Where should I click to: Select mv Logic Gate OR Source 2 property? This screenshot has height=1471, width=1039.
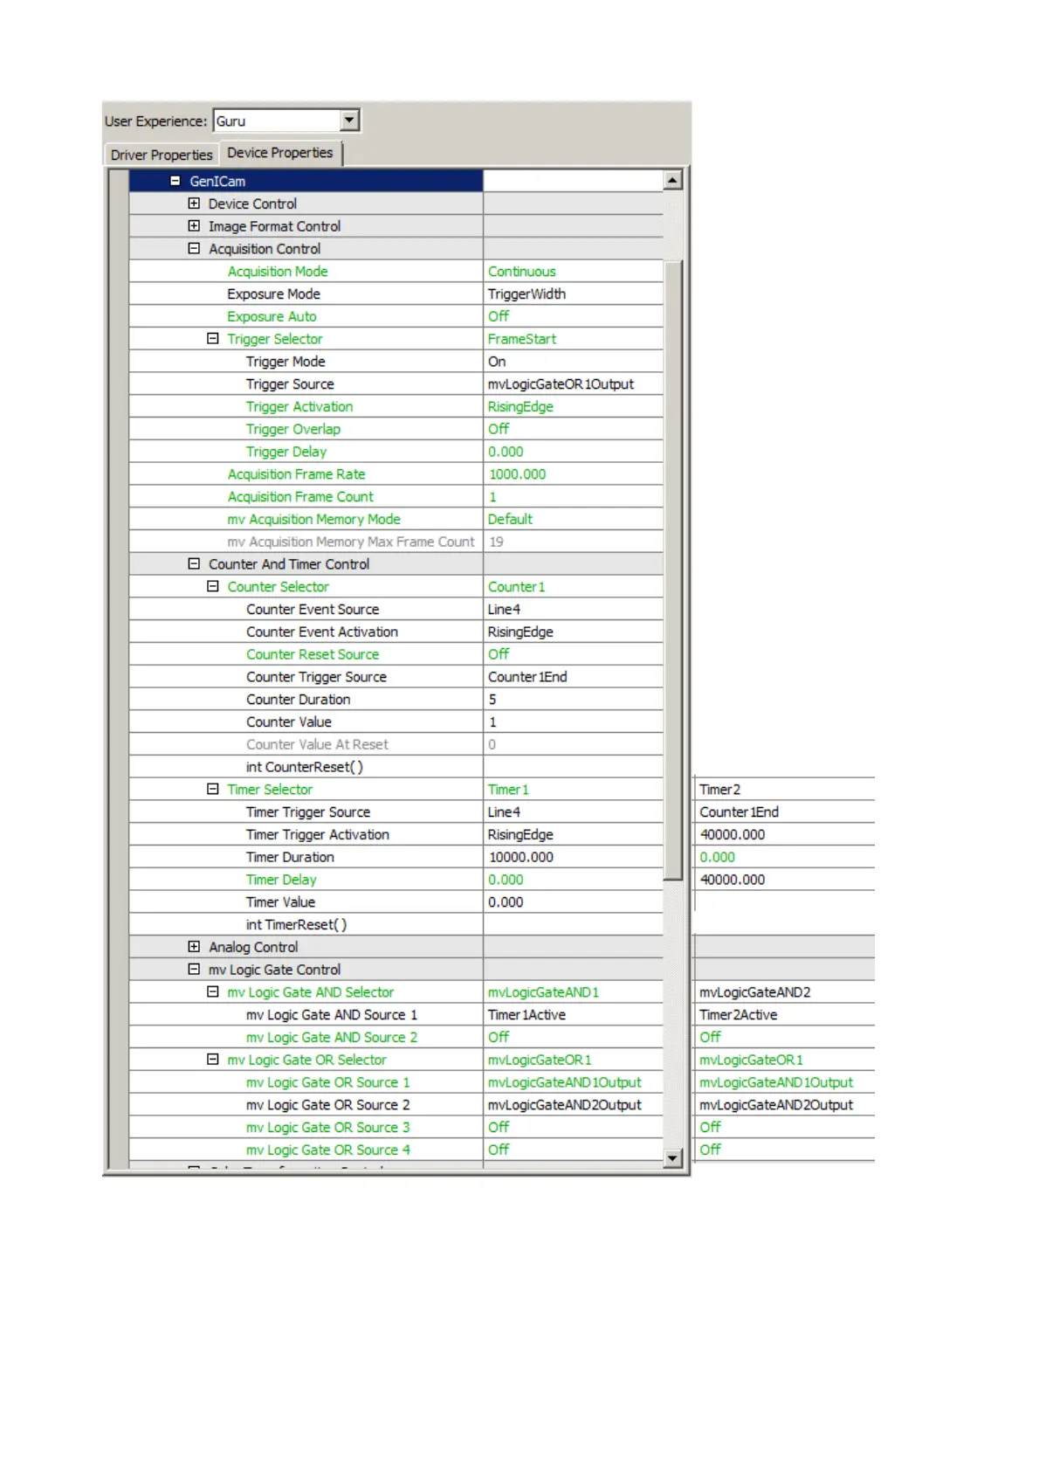(327, 1105)
